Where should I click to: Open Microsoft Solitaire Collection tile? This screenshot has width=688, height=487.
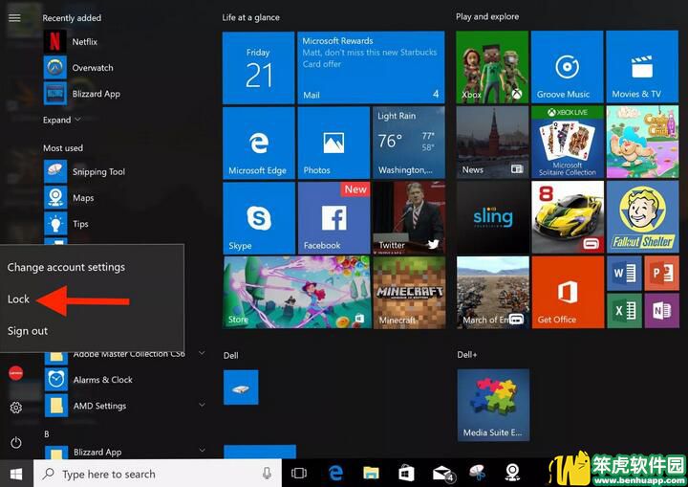click(568, 142)
